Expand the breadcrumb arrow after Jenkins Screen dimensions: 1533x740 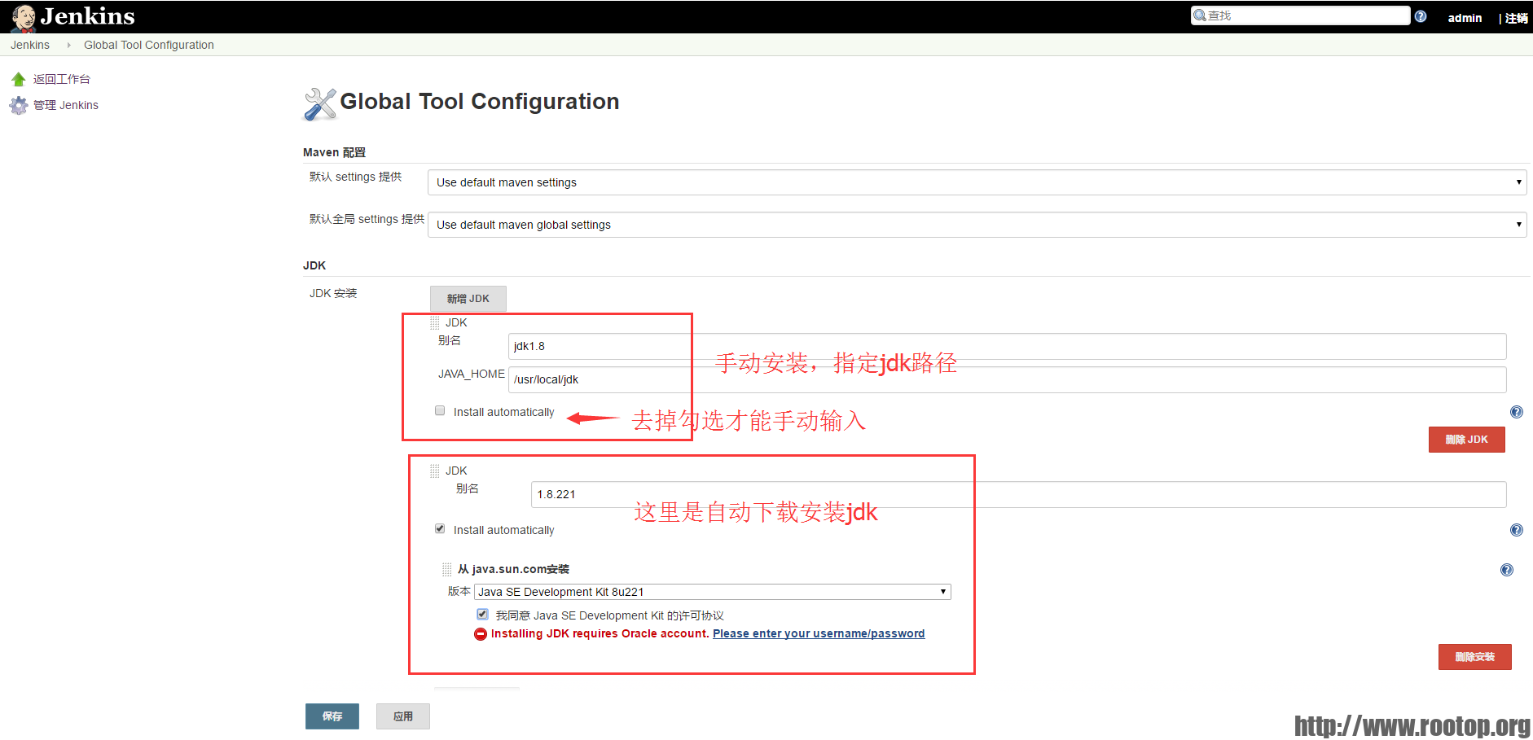[x=68, y=45]
